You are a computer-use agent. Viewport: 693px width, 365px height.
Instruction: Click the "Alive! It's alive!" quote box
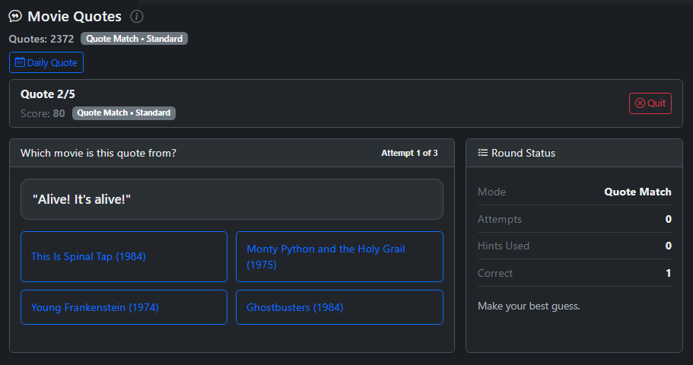coord(231,199)
